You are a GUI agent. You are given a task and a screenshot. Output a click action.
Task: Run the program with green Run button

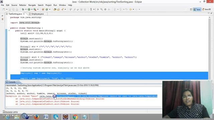tap(29, 9)
